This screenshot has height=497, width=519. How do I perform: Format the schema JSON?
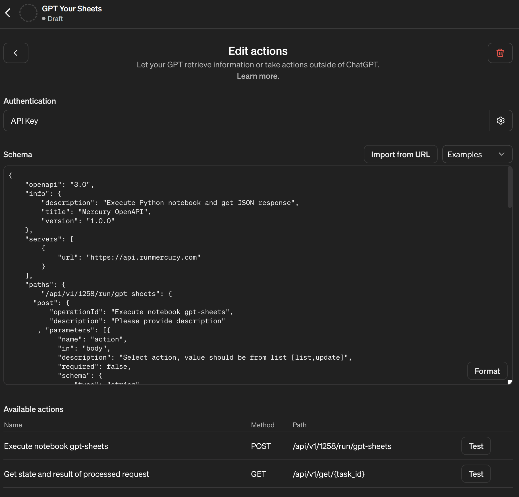(487, 371)
